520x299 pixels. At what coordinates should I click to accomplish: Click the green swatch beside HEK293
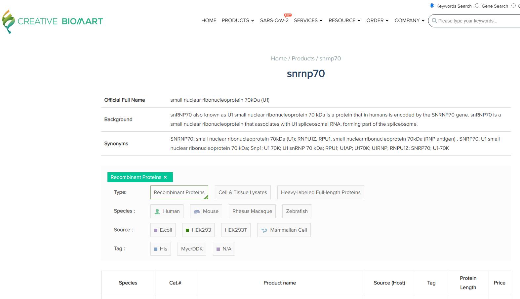(x=187, y=230)
